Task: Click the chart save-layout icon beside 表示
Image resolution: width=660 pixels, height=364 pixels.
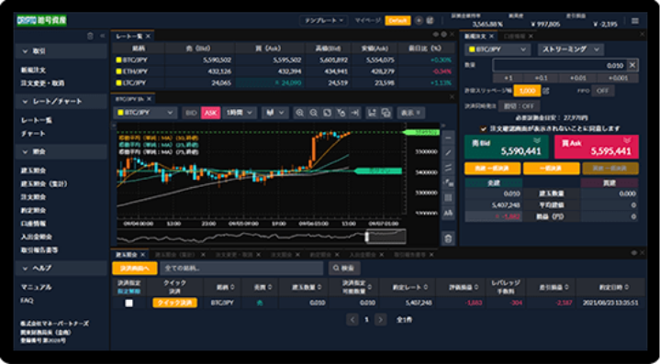Action: coord(372,113)
